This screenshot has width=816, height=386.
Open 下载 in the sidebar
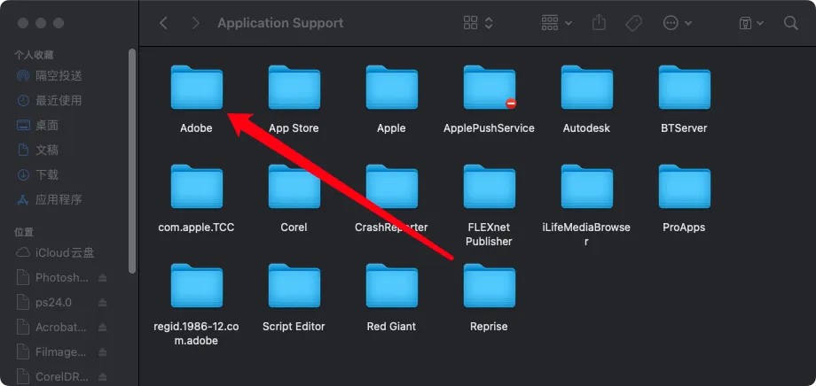click(x=47, y=174)
